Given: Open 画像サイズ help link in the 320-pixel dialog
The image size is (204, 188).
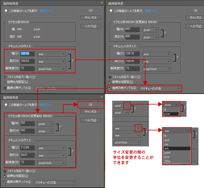Looking at the screenshot, I should click(46, 105).
